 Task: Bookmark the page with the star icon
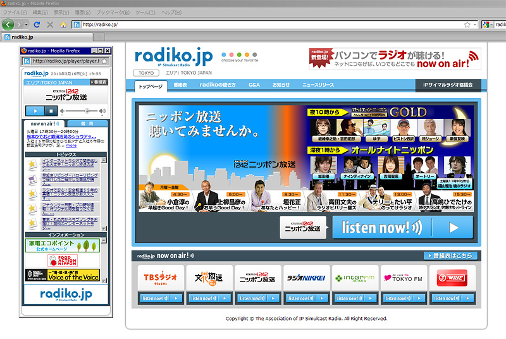[x=467, y=25]
